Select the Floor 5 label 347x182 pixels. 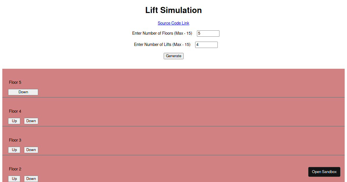[x=15, y=82]
